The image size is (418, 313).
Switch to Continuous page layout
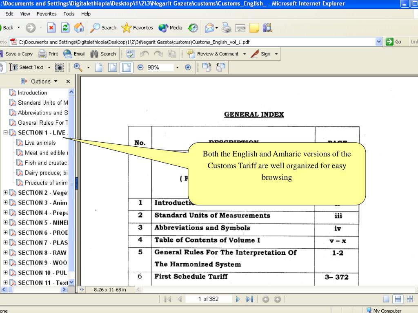398,299
